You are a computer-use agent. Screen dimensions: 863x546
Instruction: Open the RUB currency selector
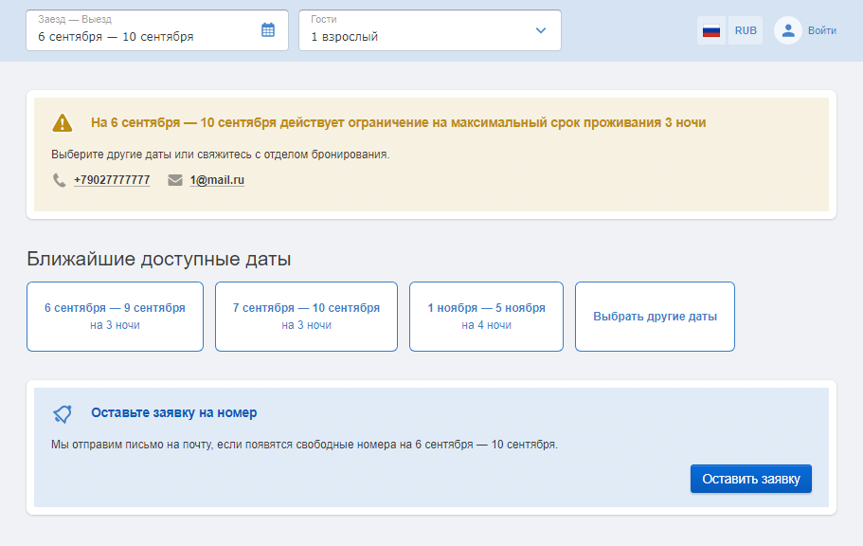(746, 30)
